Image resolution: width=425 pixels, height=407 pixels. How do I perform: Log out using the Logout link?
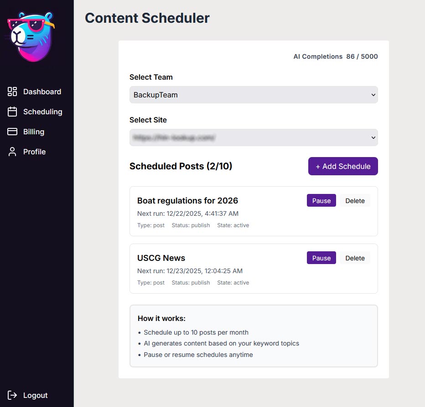[x=36, y=395]
